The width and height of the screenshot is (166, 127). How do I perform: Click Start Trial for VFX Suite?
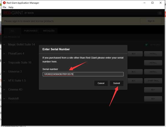[153, 81]
